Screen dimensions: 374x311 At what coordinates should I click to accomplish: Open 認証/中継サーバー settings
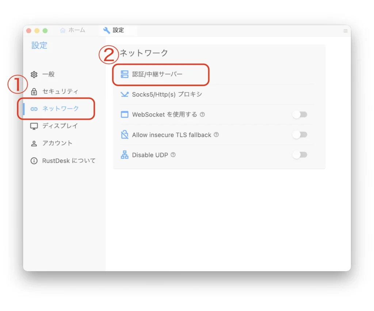157,75
